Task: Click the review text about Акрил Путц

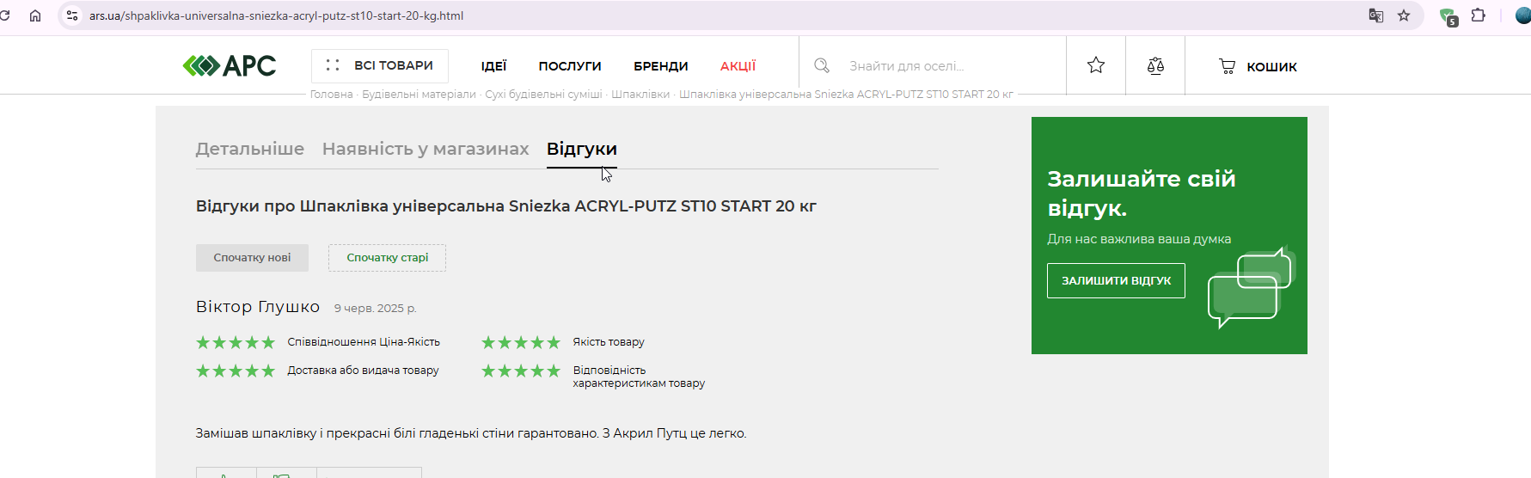Action: point(471,433)
